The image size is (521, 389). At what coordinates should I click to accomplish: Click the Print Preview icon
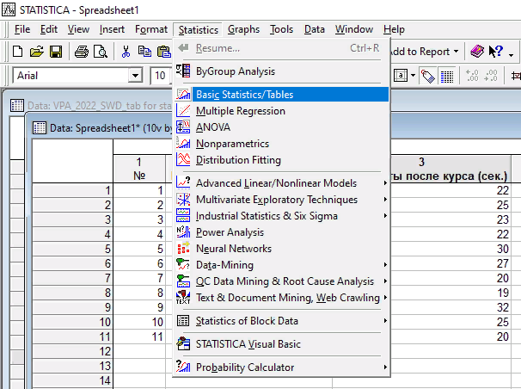tap(101, 52)
